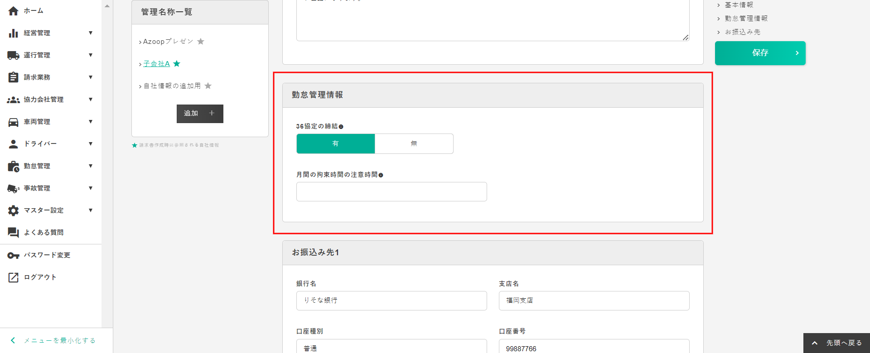Click the home icon in sidebar
Screen dimensions: 870x353
click(14, 11)
